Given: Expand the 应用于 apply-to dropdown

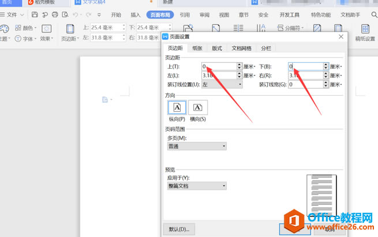Looking at the screenshot, I should pyautogui.click(x=196, y=186).
